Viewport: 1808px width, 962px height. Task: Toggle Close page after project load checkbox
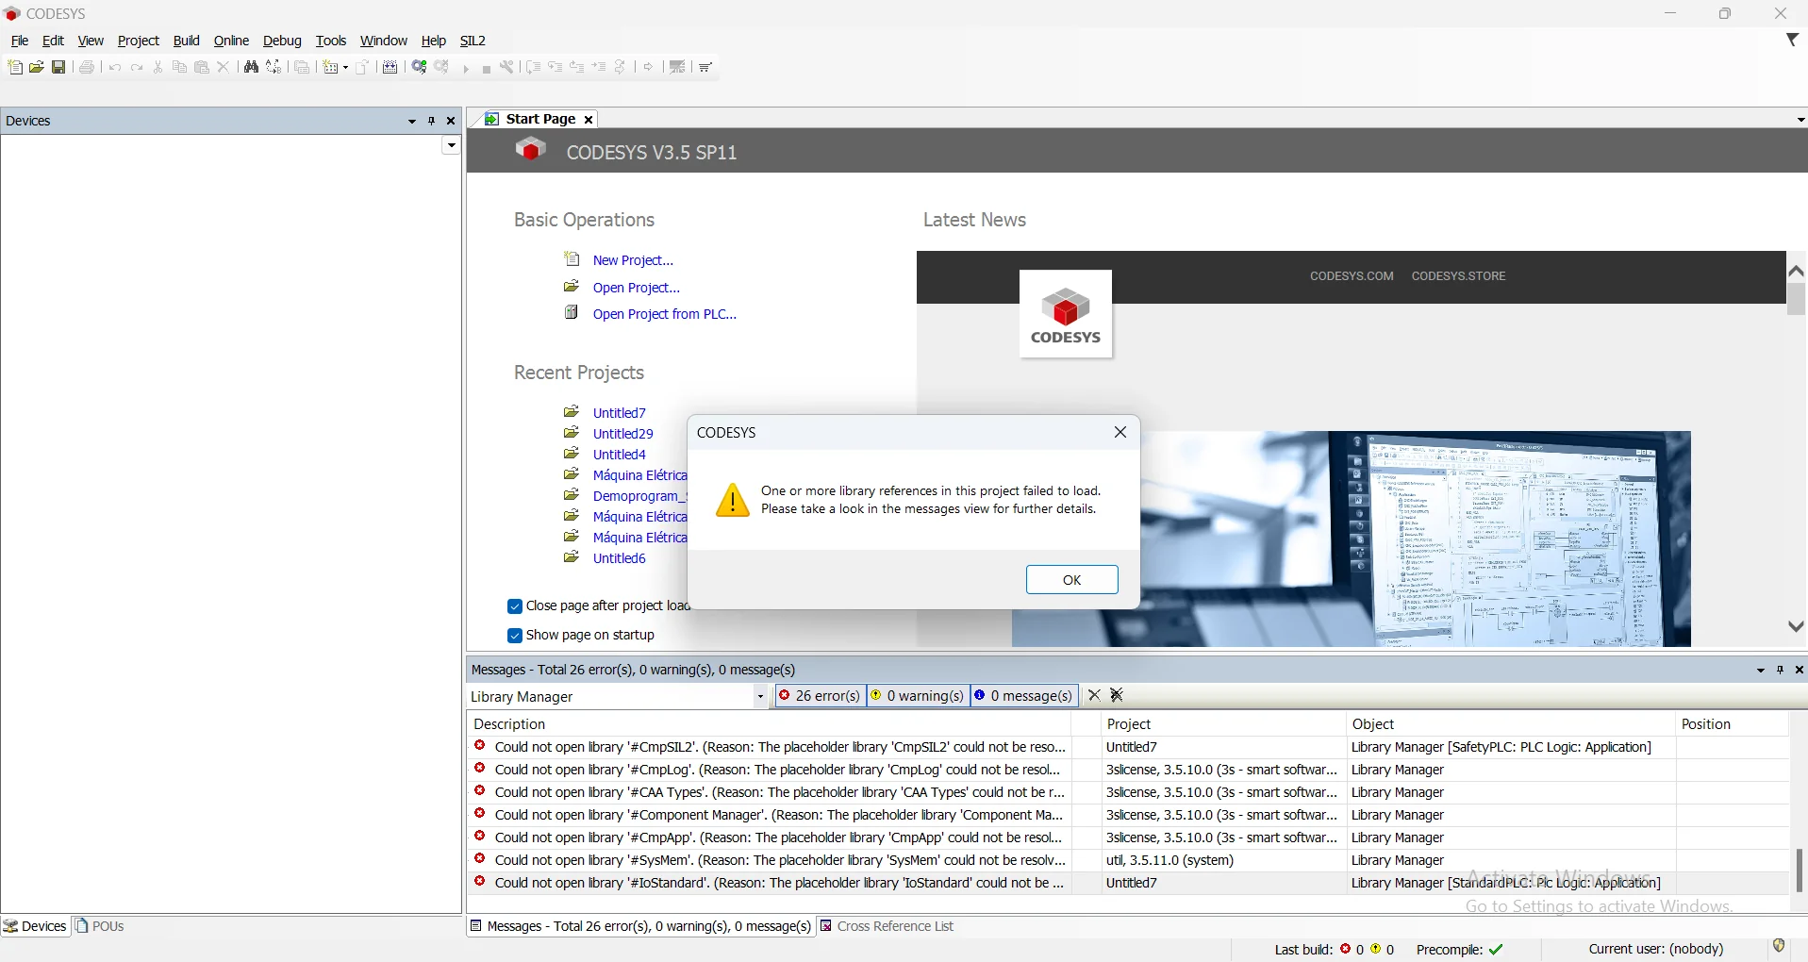click(515, 606)
